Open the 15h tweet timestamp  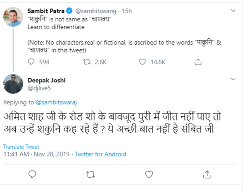127,11
